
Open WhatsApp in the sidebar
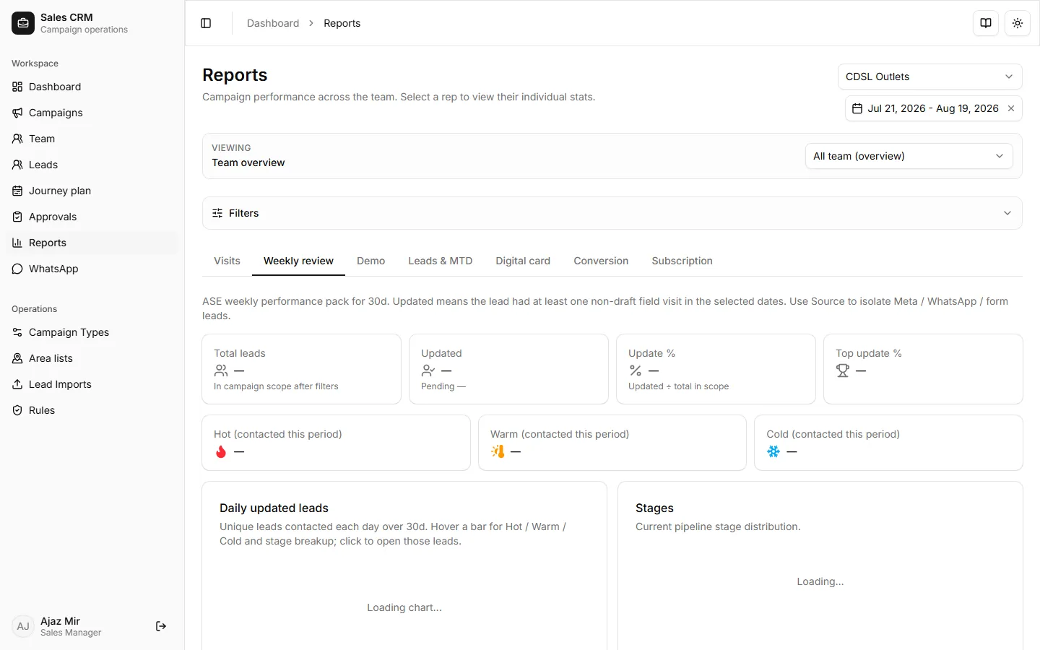click(x=92, y=269)
